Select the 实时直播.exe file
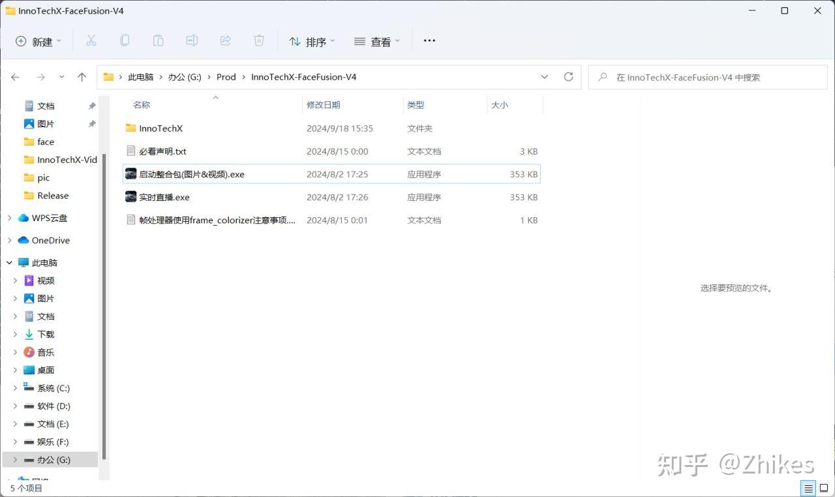Viewport: 835px width, 497px height. (164, 198)
